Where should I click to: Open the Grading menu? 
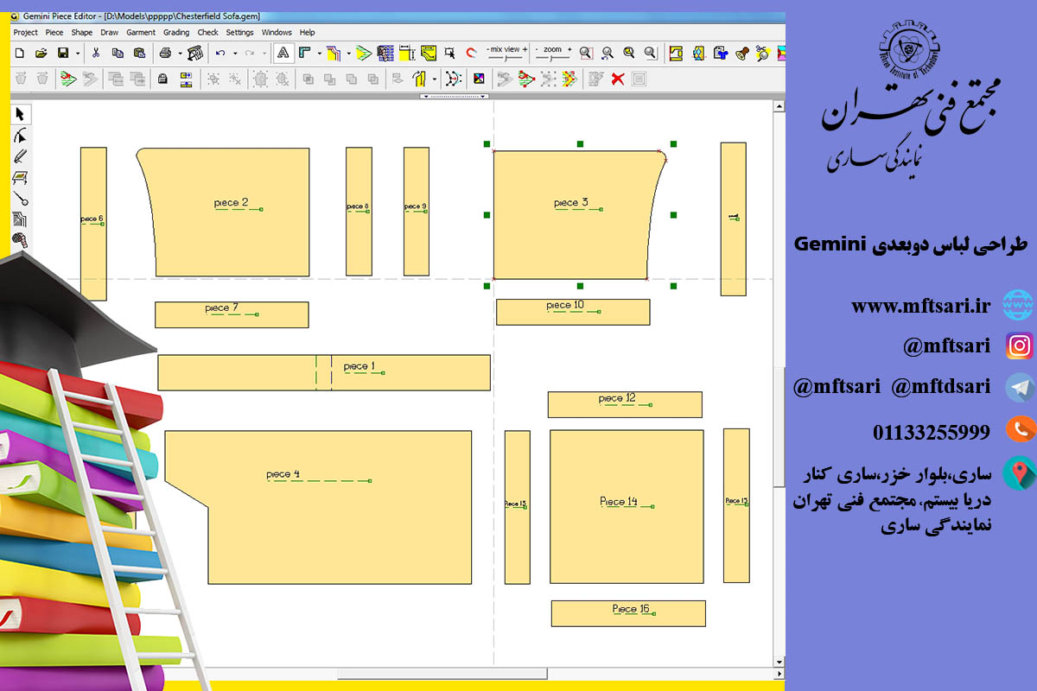tap(176, 32)
